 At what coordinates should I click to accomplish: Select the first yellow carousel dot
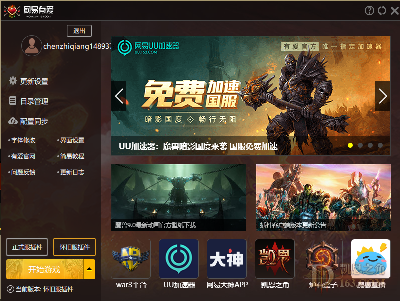[350, 145]
